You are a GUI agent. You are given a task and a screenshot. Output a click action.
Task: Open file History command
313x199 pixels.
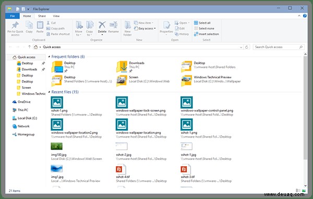(x=182, y=34)
